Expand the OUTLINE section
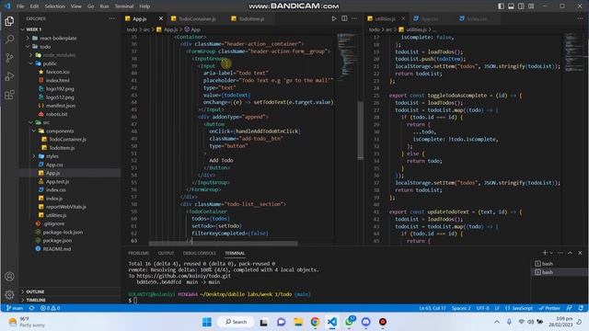The height and width of the screenshot is (331, 589). (x=35, y=291)
